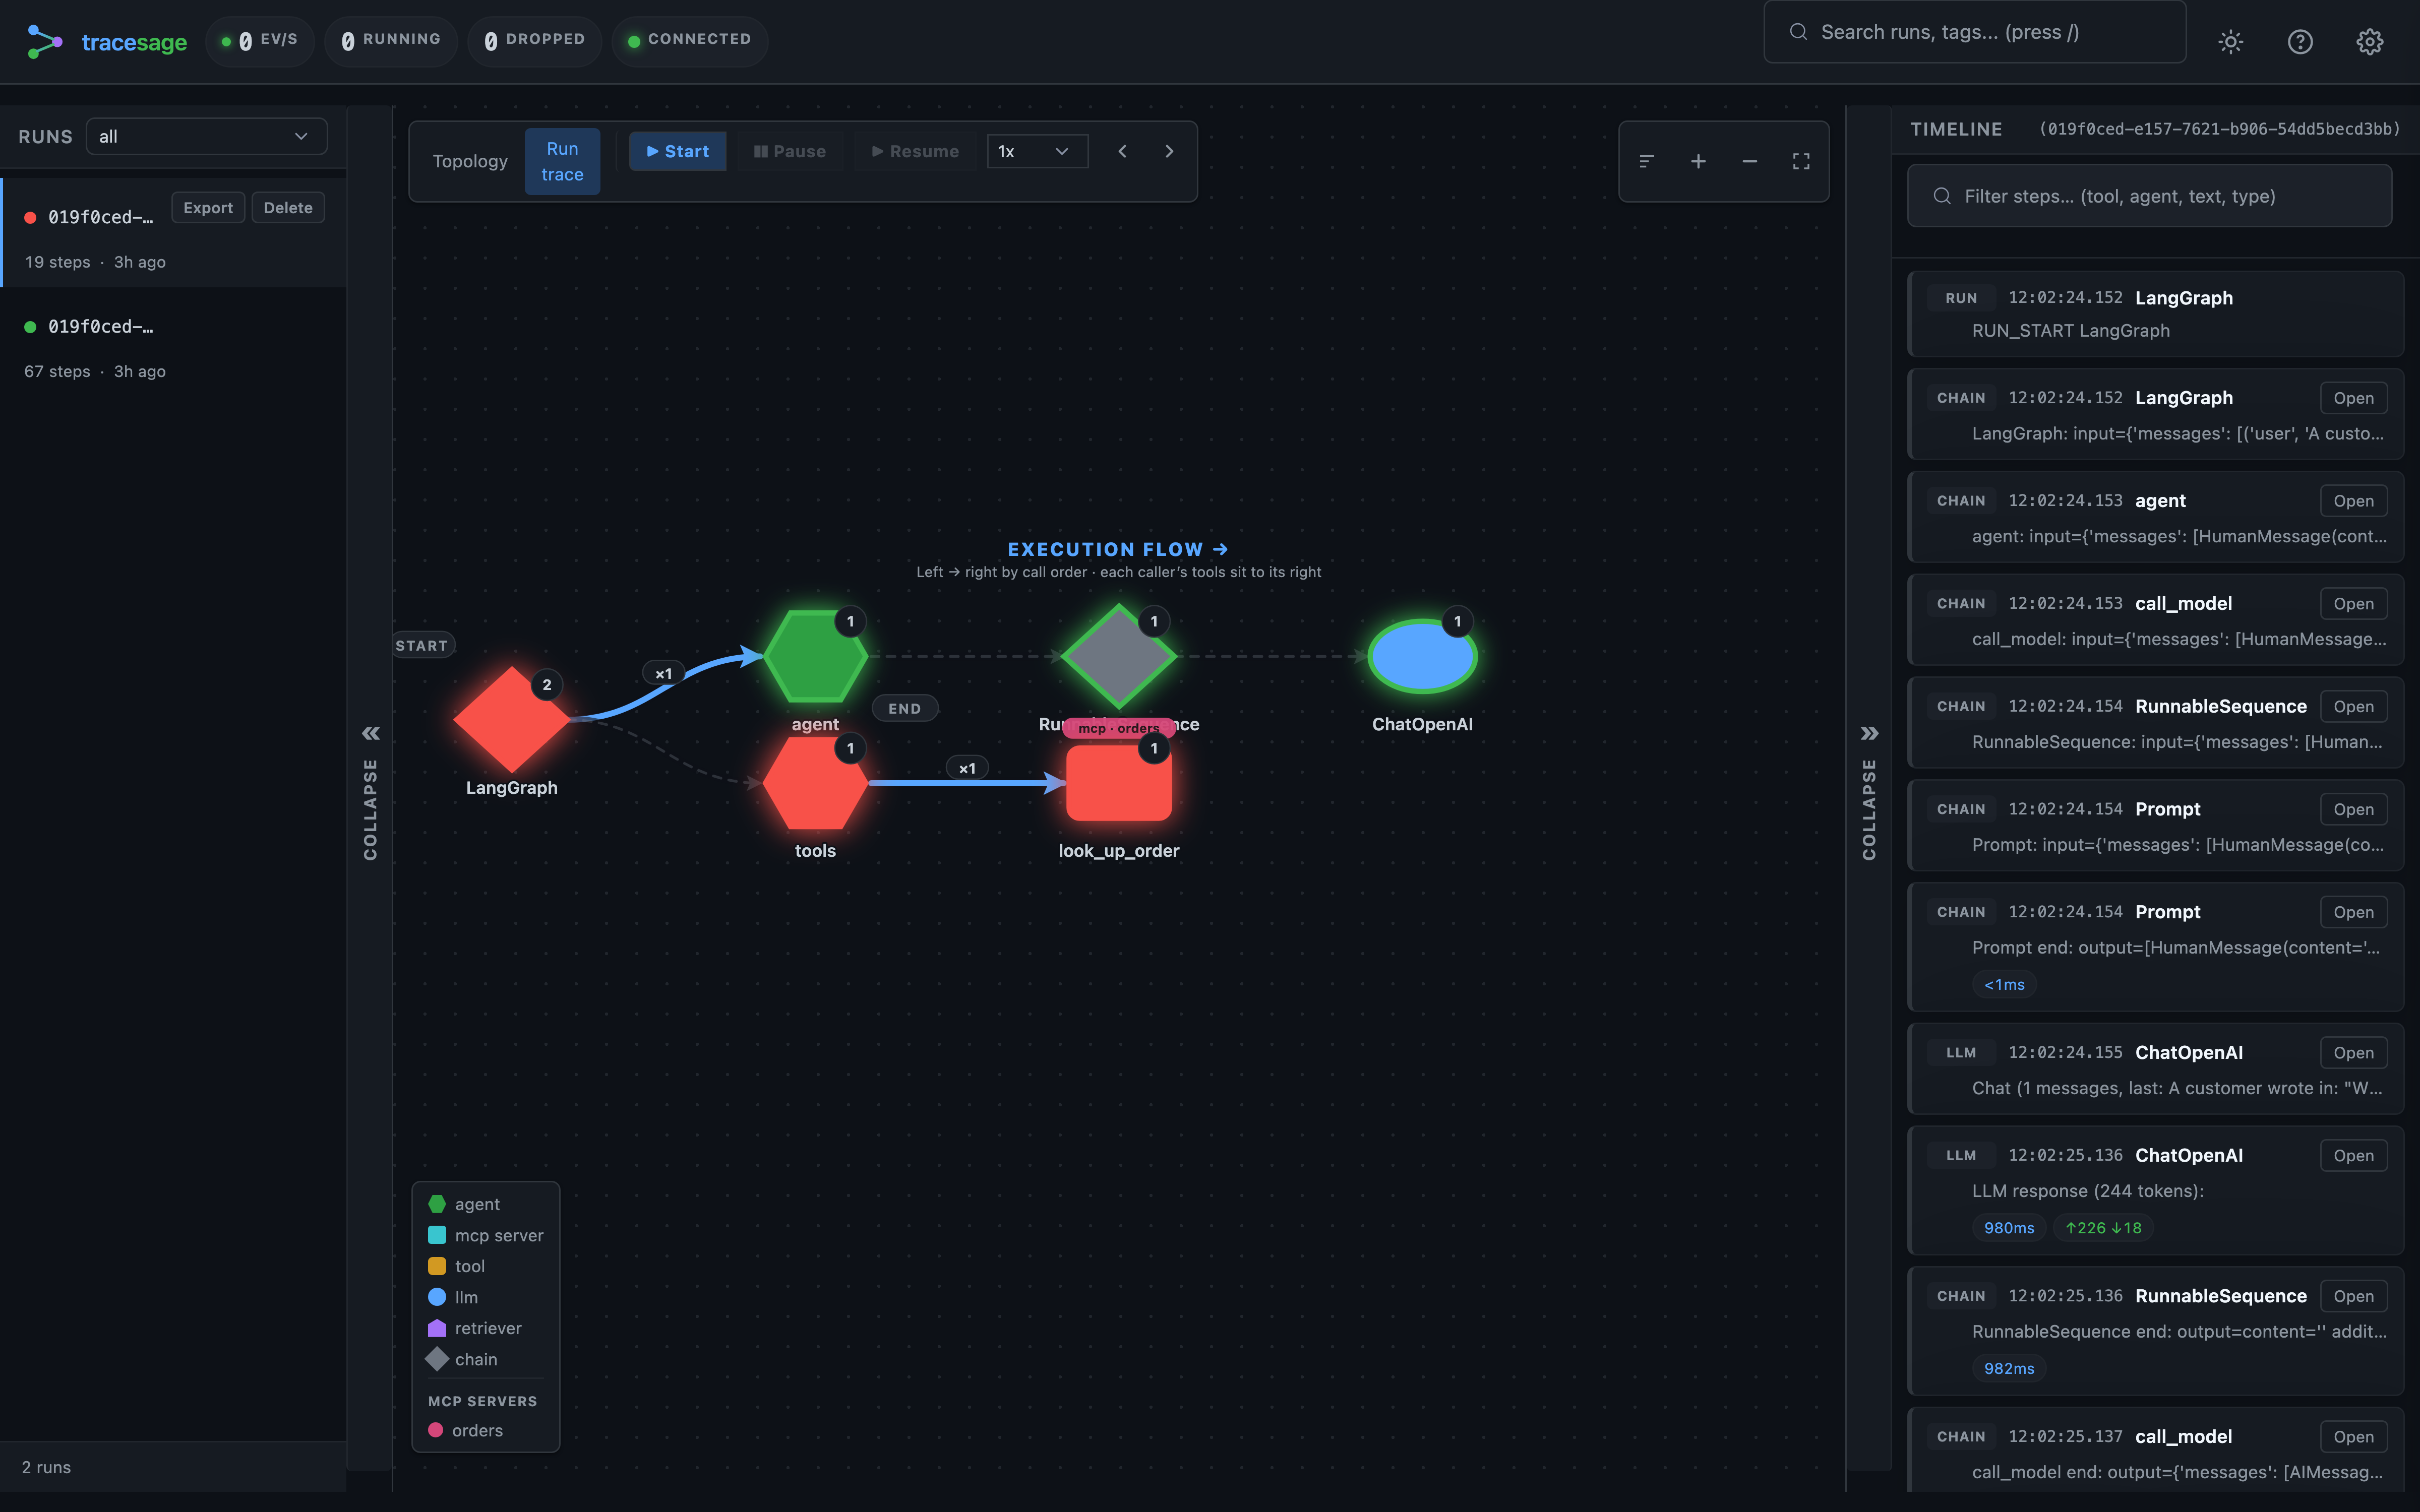Select the green agent hexagon node

click(x=815, y=656)
